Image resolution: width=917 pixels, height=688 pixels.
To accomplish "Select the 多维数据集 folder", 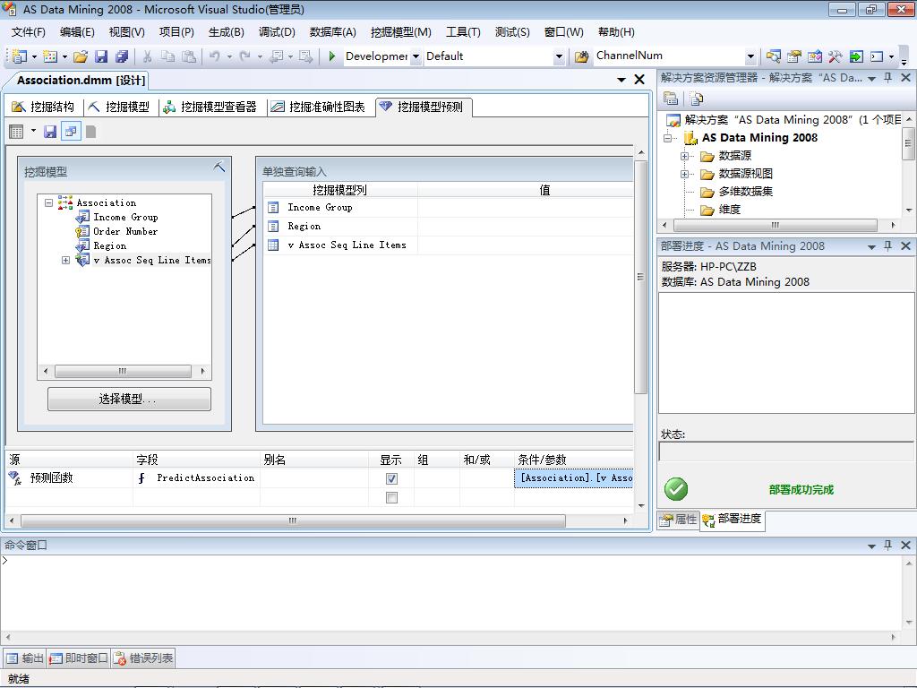I will (x=746, y=192).
